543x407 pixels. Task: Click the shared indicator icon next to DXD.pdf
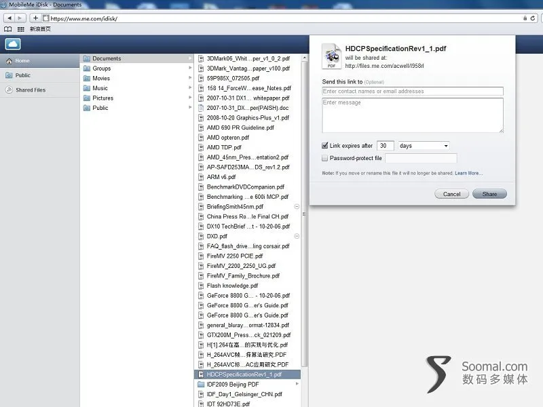pyautogui.click(x=297, y=236)
